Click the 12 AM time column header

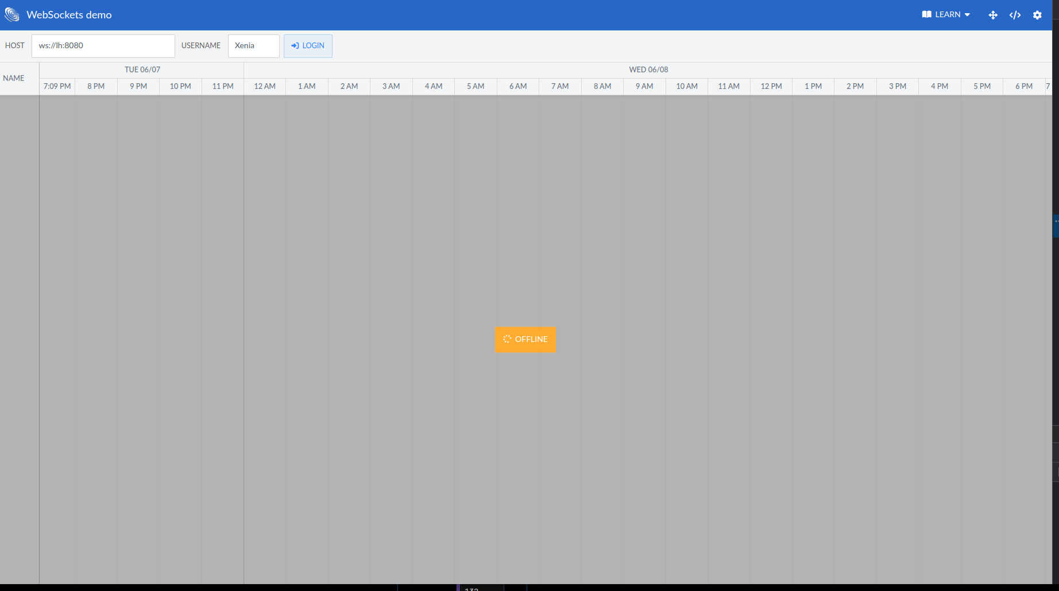tap(264, 86)
